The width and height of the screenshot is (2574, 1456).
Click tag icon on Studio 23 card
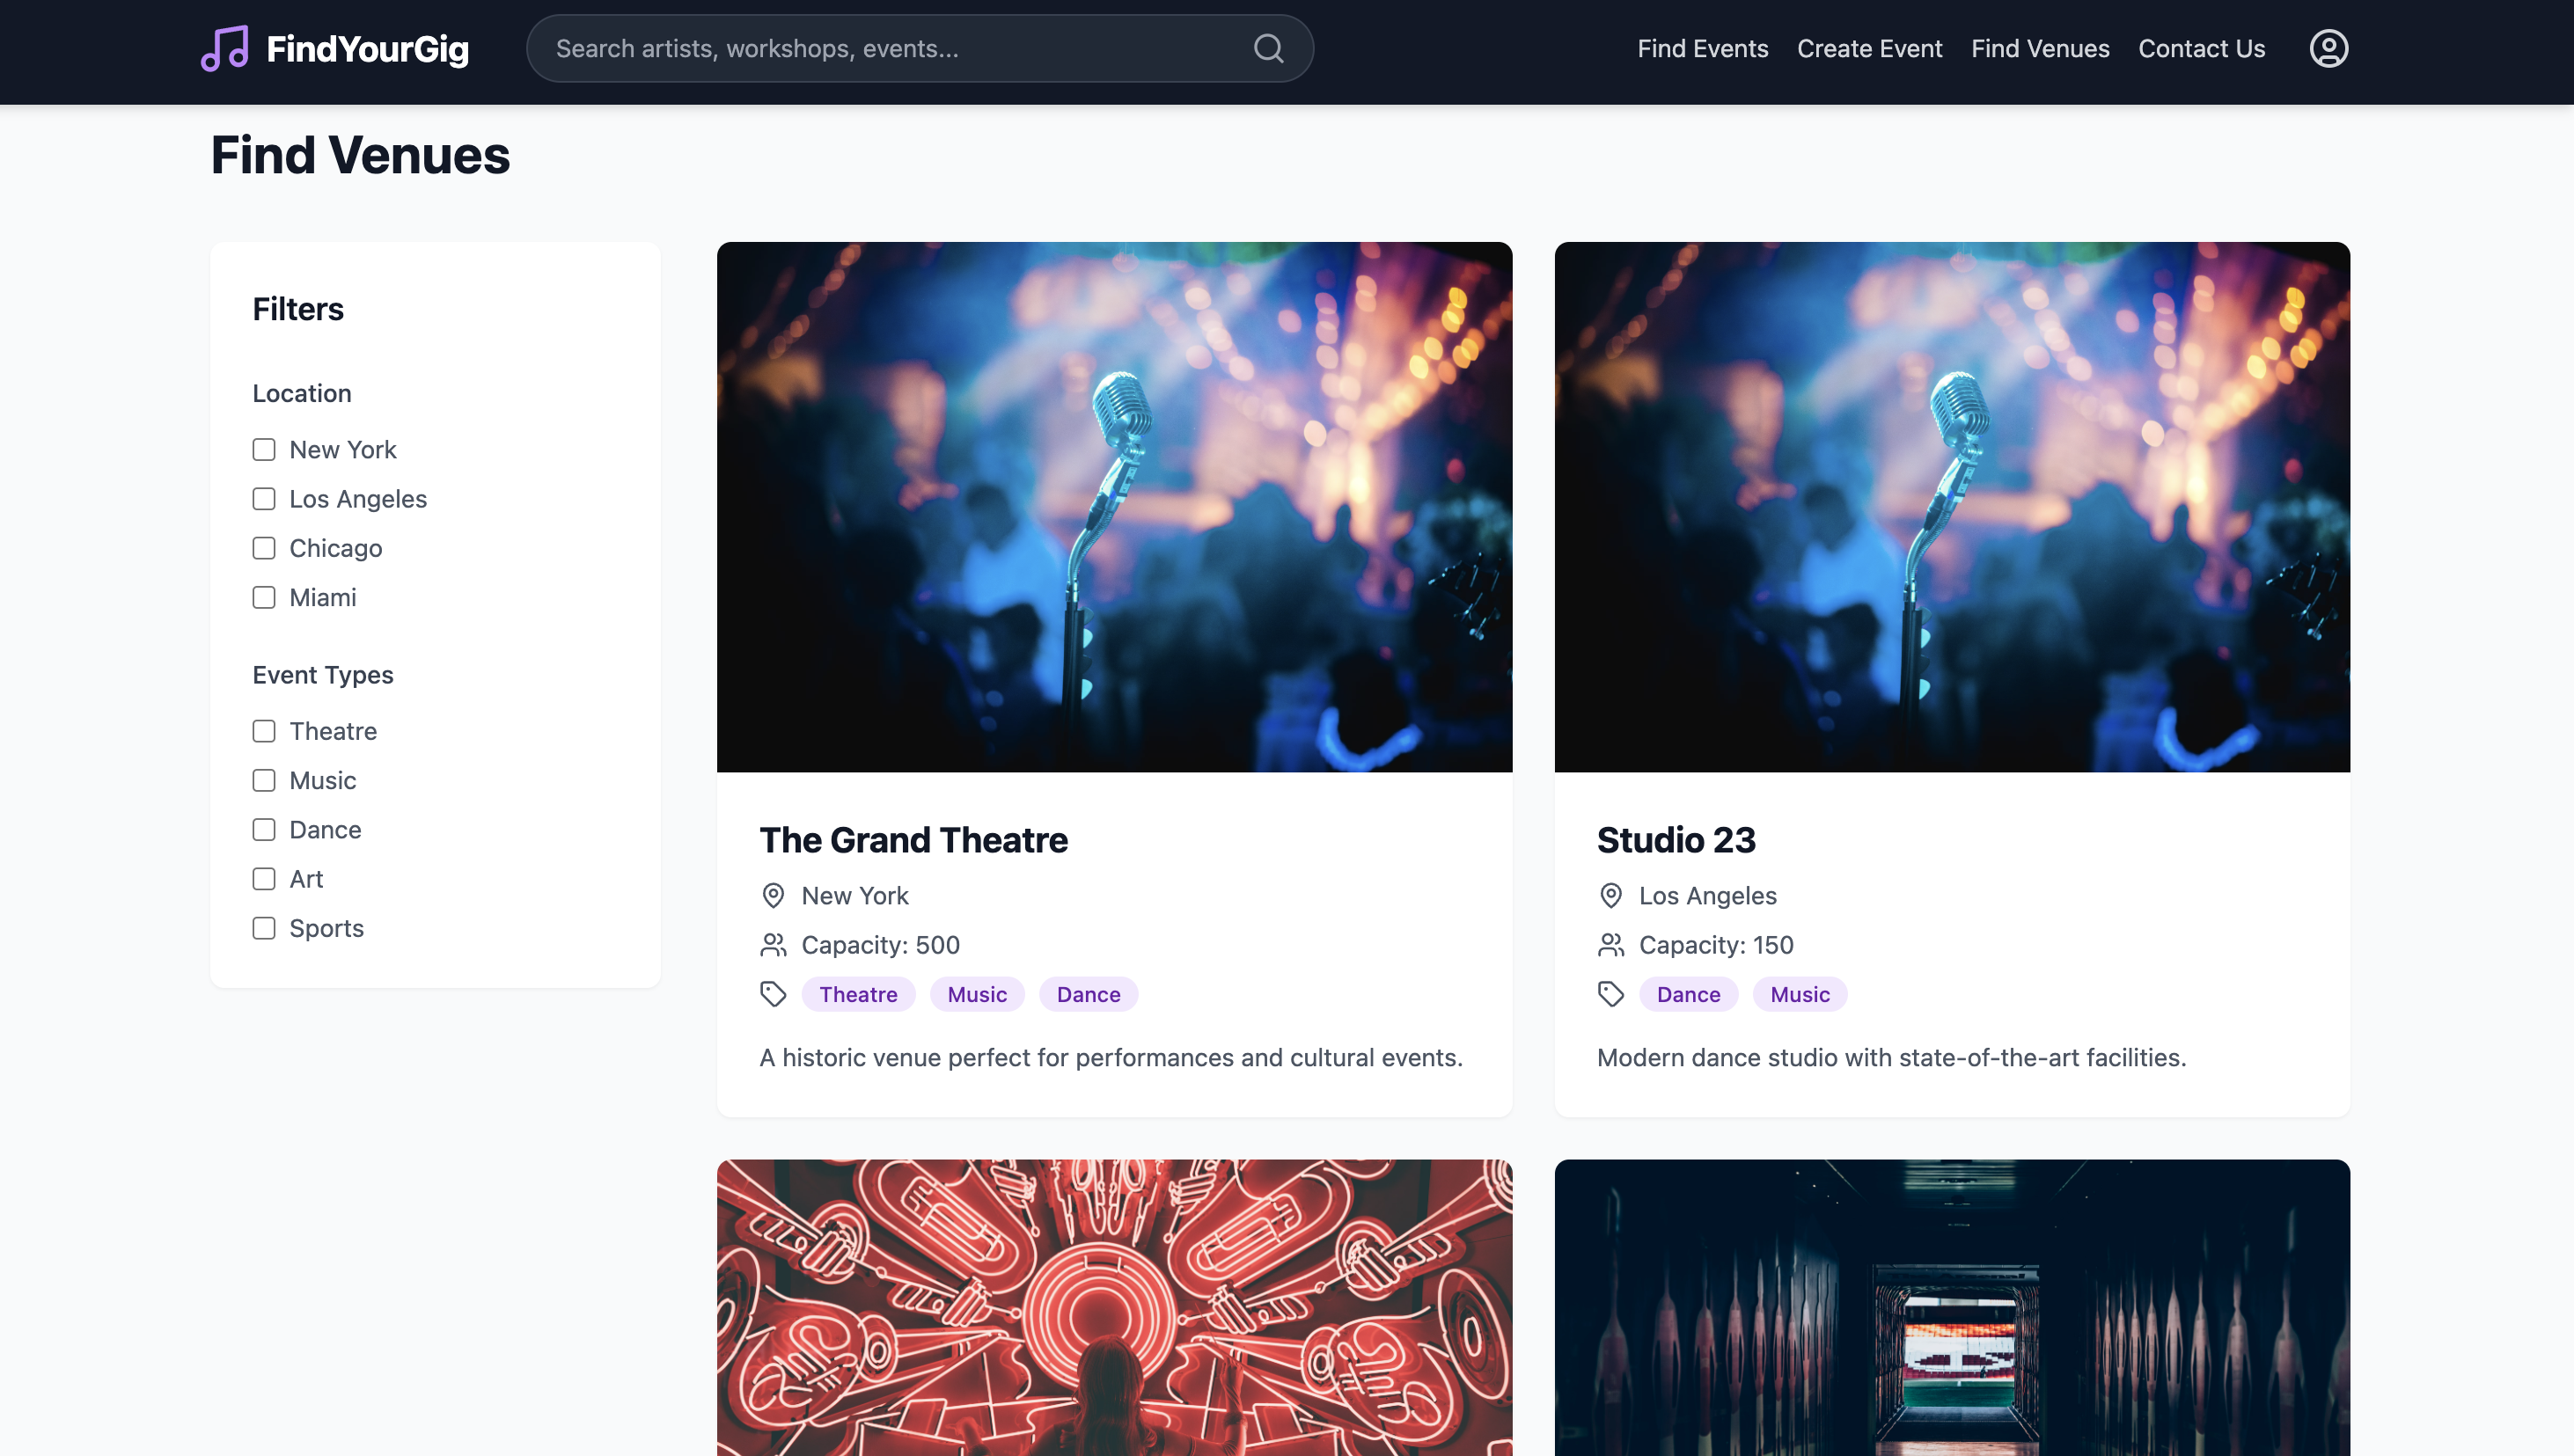pyautogui.click(x=1610, y=993)
